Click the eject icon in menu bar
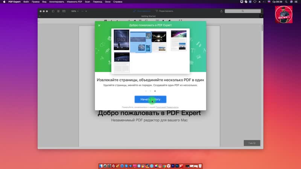Screen dimensions: 301x169 coord(260,2)
